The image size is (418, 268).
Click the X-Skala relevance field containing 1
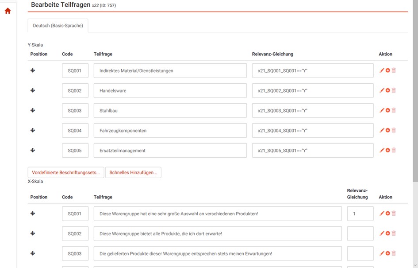[360, 214]
